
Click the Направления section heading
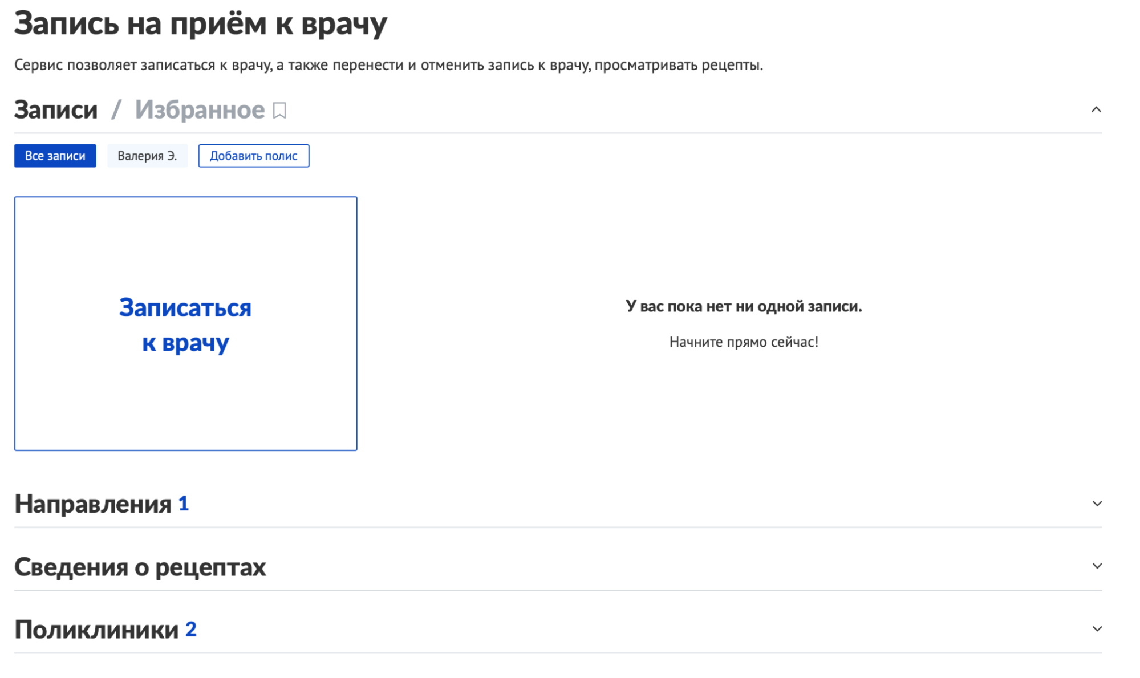(x=93, y=504)
